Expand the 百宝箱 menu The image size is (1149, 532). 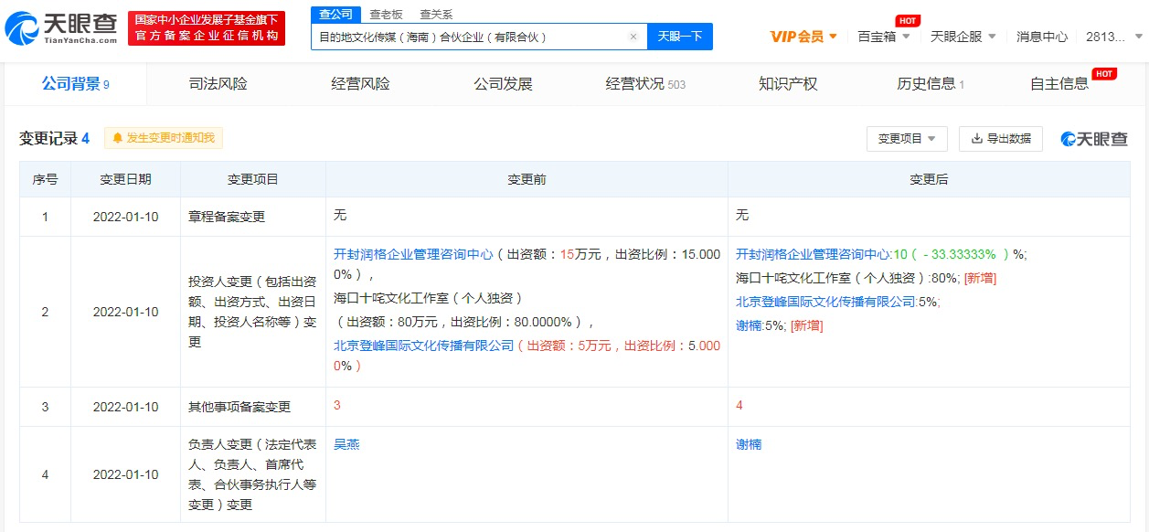[x=884, y=37]
